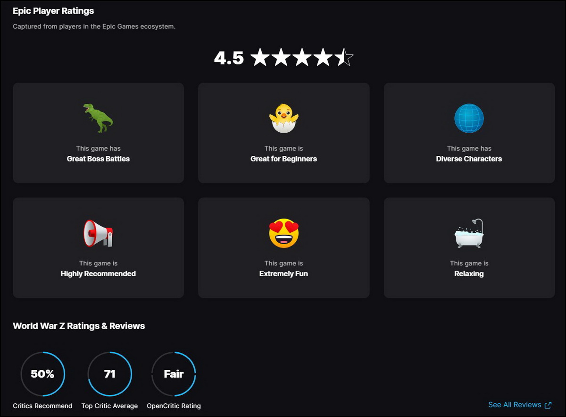Click the Highly Recommended label
Image resolution: width=566 pixels, height=417 pixels.
pos(98,273)
